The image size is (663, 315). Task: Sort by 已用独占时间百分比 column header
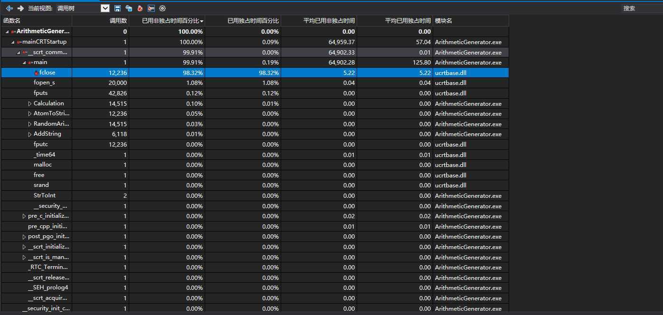(243, 21)
